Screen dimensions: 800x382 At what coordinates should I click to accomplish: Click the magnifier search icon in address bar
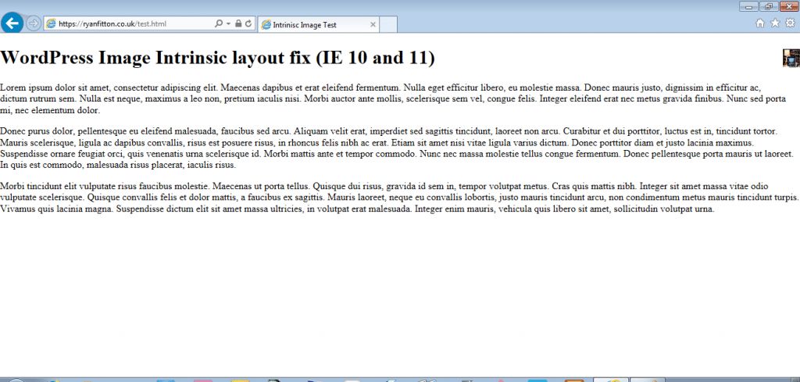218,24
